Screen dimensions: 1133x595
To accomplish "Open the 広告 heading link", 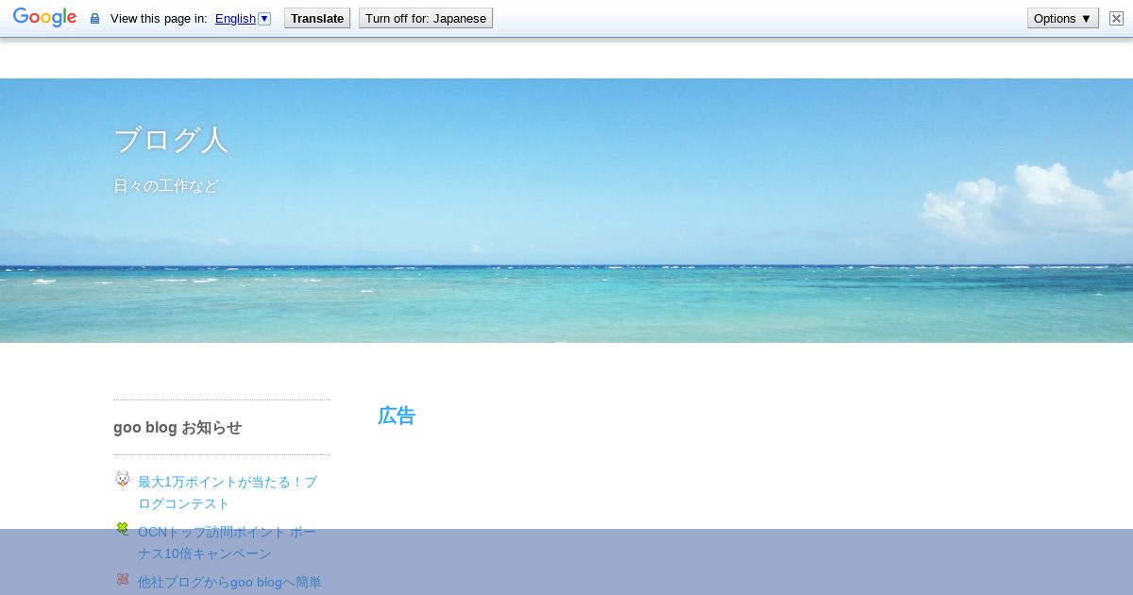I will click(397, 416).
